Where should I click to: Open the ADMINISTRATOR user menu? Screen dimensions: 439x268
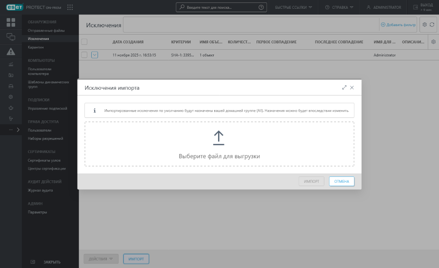coord(384,7)
